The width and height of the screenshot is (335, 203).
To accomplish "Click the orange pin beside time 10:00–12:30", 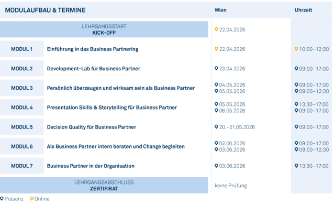I will pyautogui.click(x=296, y=49).
